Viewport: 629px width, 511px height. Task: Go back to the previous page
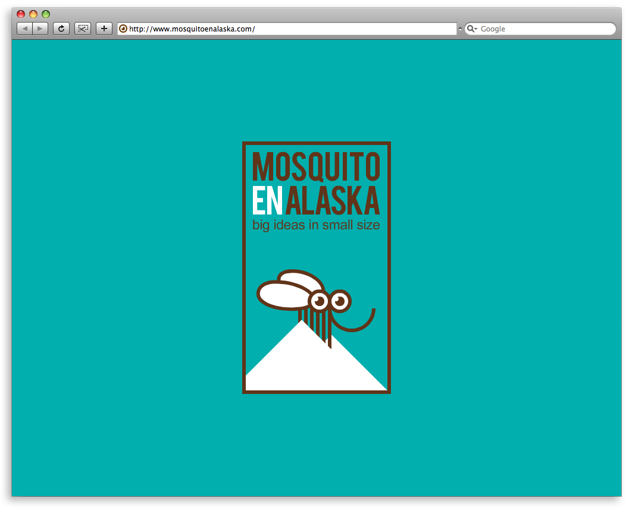(24, 29)
